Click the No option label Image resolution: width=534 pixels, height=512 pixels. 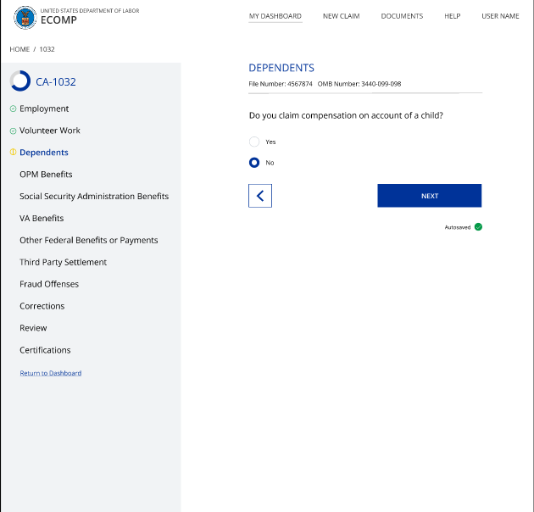pyautogui.click(x=270, y=163)
